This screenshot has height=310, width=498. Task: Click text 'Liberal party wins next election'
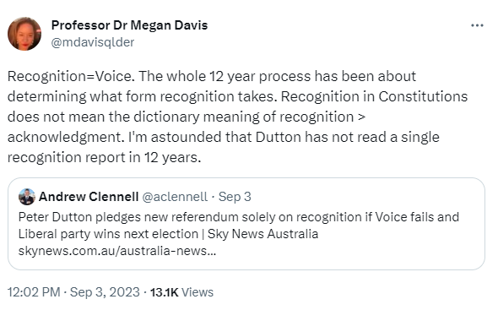tap(108, 234)
